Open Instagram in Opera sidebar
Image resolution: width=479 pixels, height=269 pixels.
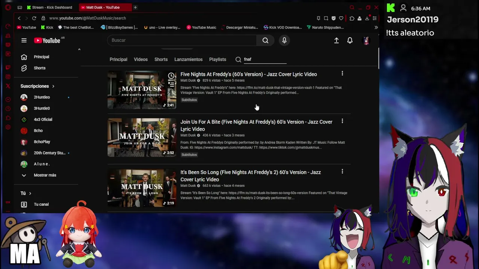(x=8, y=77)
